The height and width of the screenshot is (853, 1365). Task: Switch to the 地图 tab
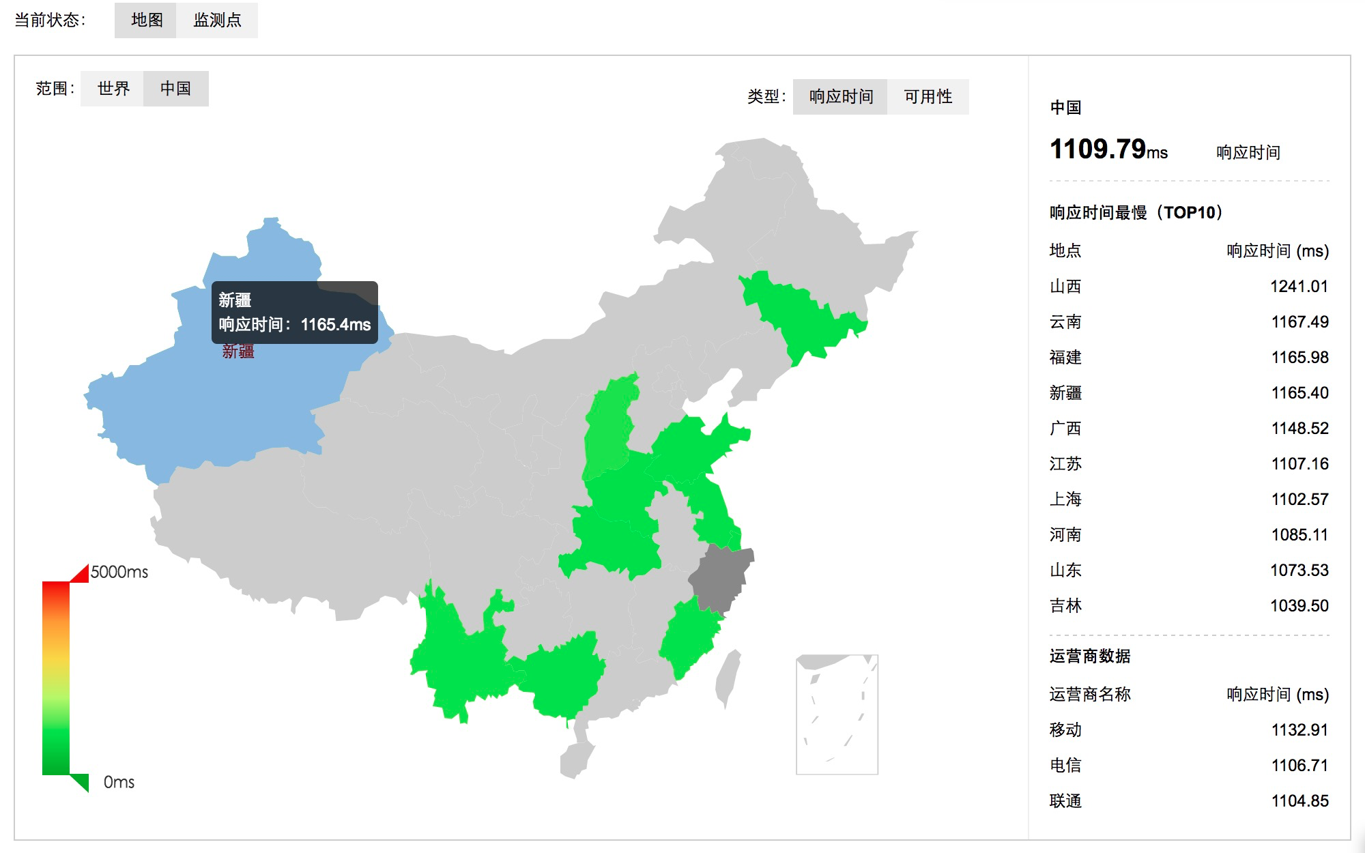tap(145, 20)
